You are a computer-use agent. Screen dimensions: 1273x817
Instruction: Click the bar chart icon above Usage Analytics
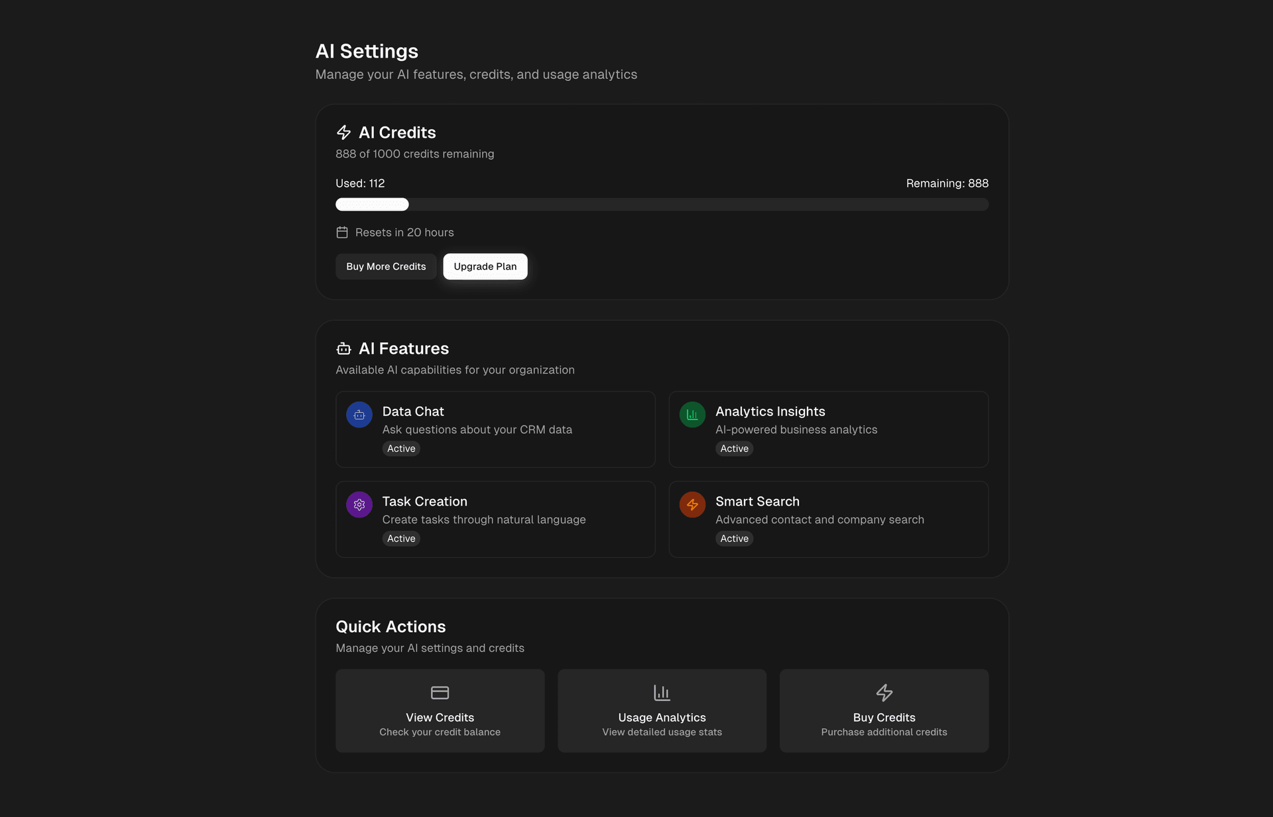[x=661, y=692]
